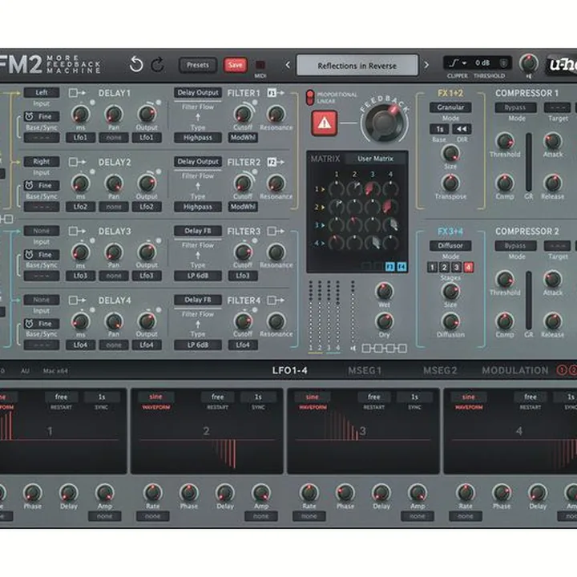
Task: Toggle Proportional/Linear feedback switch
Action: pyautogui.click(x=310, y=97)
